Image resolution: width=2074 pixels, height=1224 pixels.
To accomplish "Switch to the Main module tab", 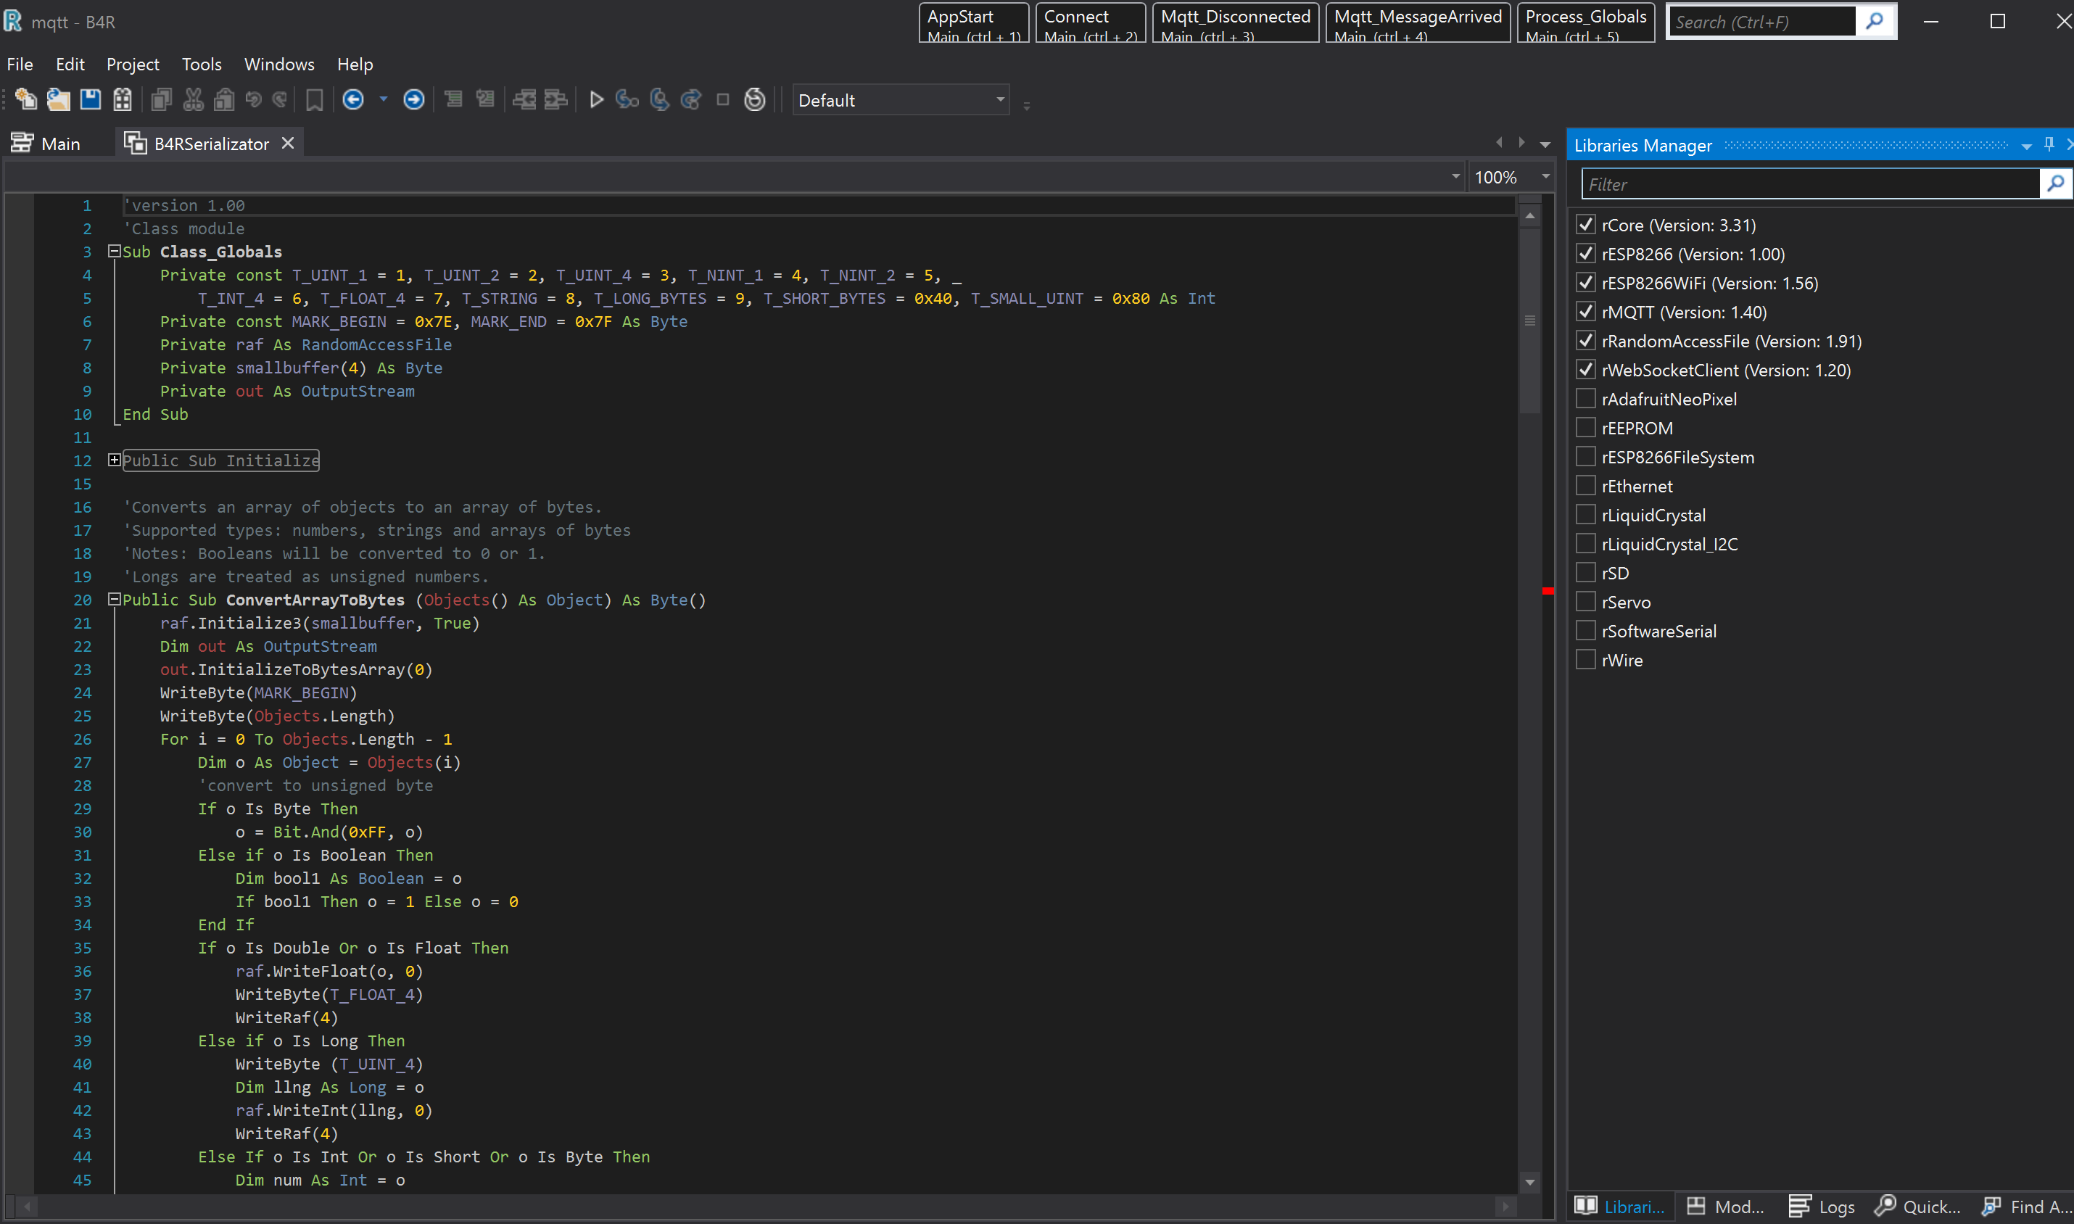I will 48,144.
